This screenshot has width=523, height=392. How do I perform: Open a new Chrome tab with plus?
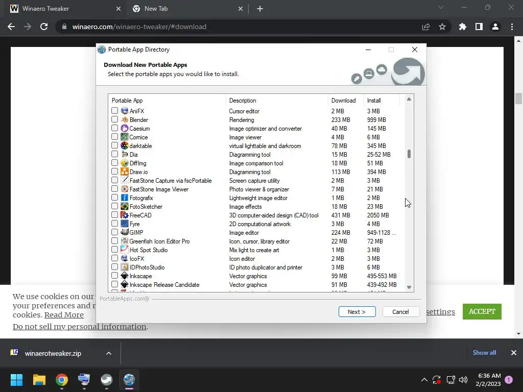[x=260, y=9]
